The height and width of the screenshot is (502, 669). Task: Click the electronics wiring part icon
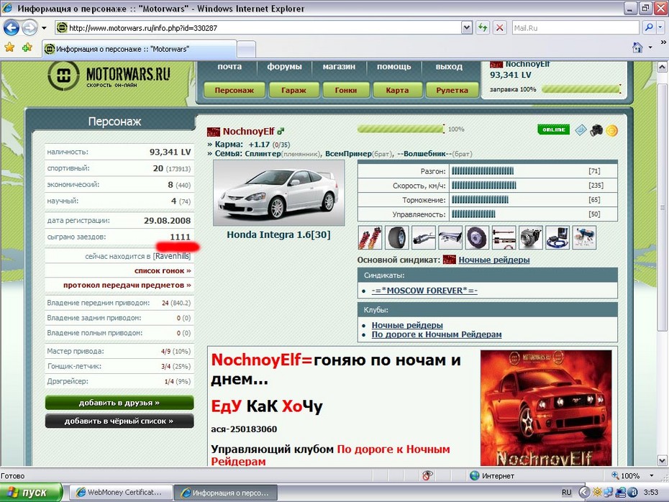(x=557, y=237)
